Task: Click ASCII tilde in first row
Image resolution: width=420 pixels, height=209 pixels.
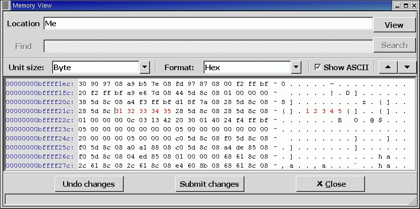Action: coord(332,84)
